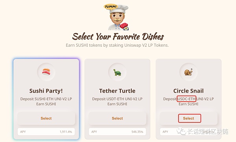Select the Sushi Party! pool

pyautogui.click(x=46, y=118)
